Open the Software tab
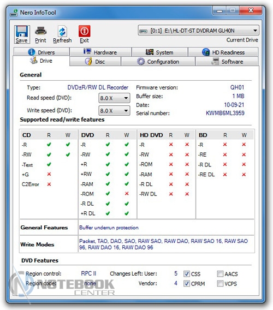The width and height of the screenshot is (273, 310). tap(227, 62)
